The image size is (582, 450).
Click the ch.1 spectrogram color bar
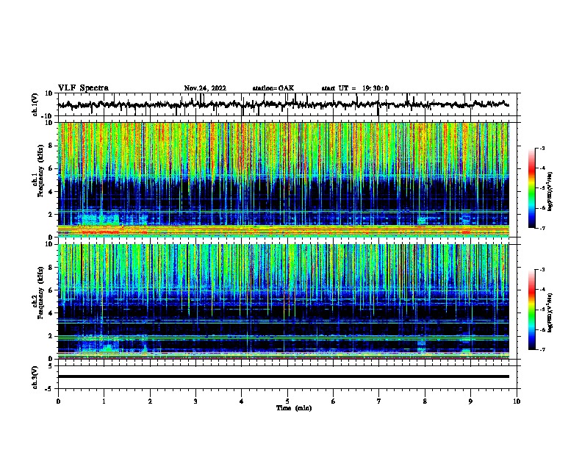click(x=531, y=188)
